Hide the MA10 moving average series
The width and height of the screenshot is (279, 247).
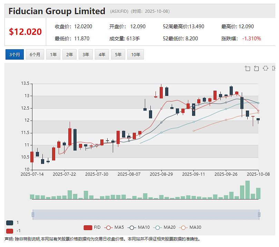pos(139,227)
